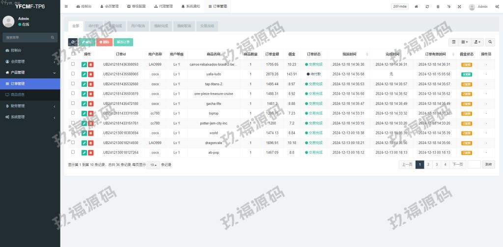Open settings gears icon at top right

(497, 7)
